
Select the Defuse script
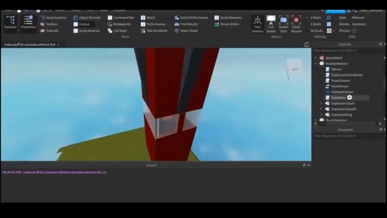[x=336, y=69]
